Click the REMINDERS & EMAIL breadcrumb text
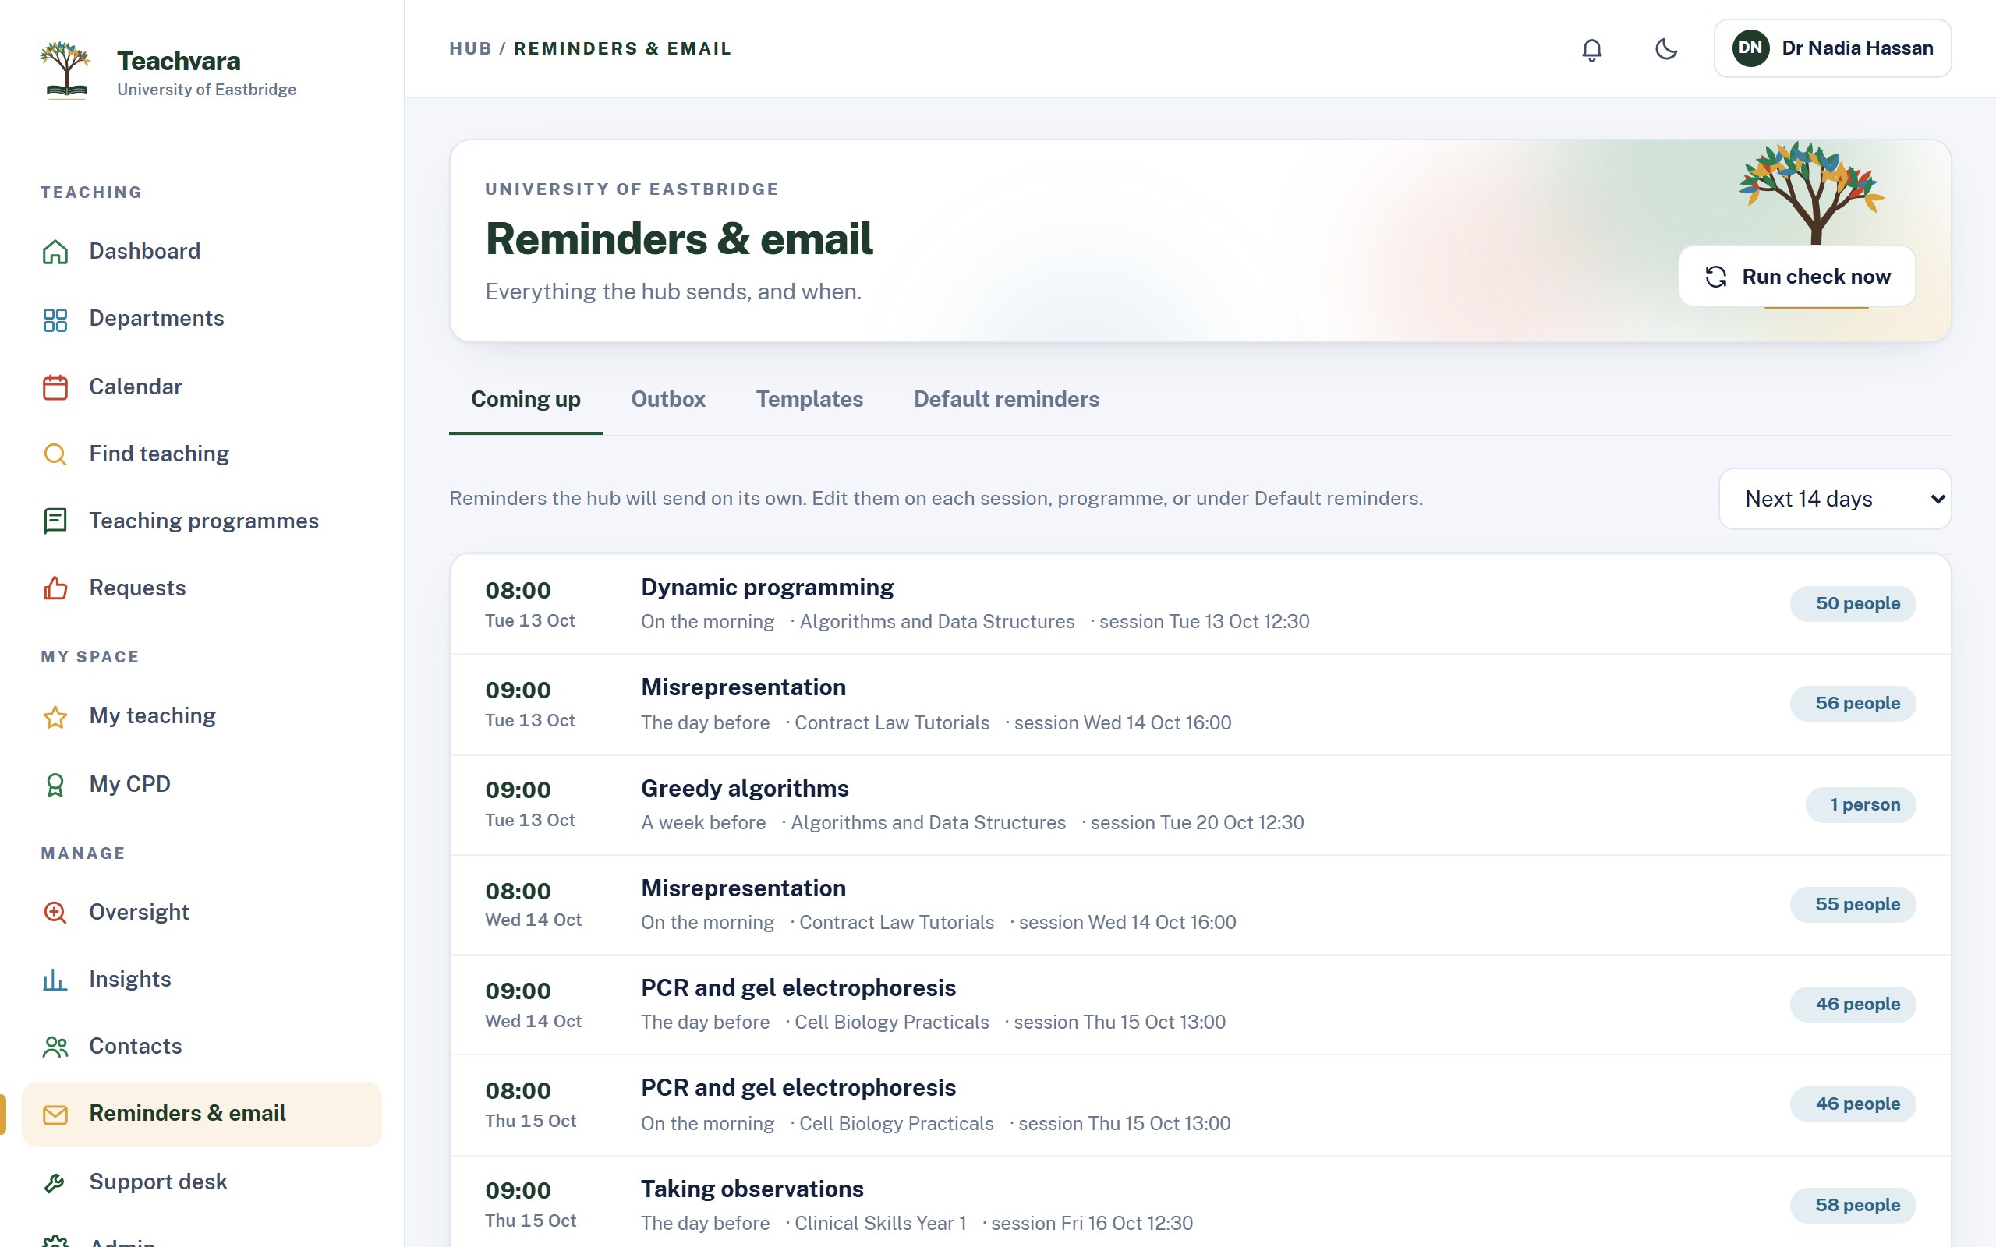 coord(623,48)
